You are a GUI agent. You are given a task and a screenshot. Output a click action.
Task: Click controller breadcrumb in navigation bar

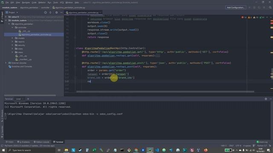pyautogui.click(x=45, y=8)
